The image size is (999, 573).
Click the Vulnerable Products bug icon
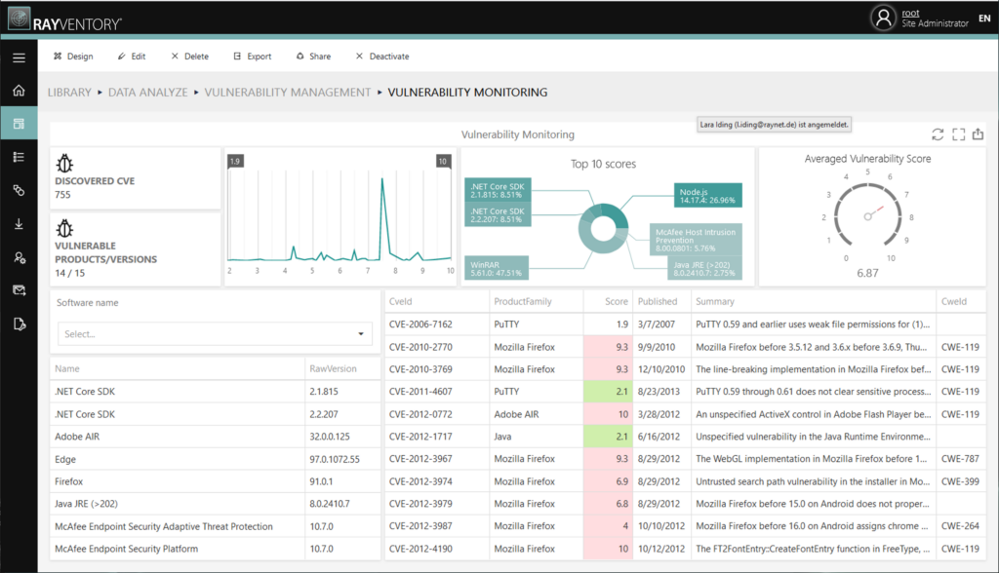coord(64,228)
